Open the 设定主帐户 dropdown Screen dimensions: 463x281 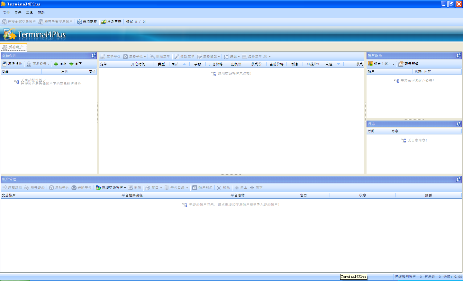tap(381, 64)
